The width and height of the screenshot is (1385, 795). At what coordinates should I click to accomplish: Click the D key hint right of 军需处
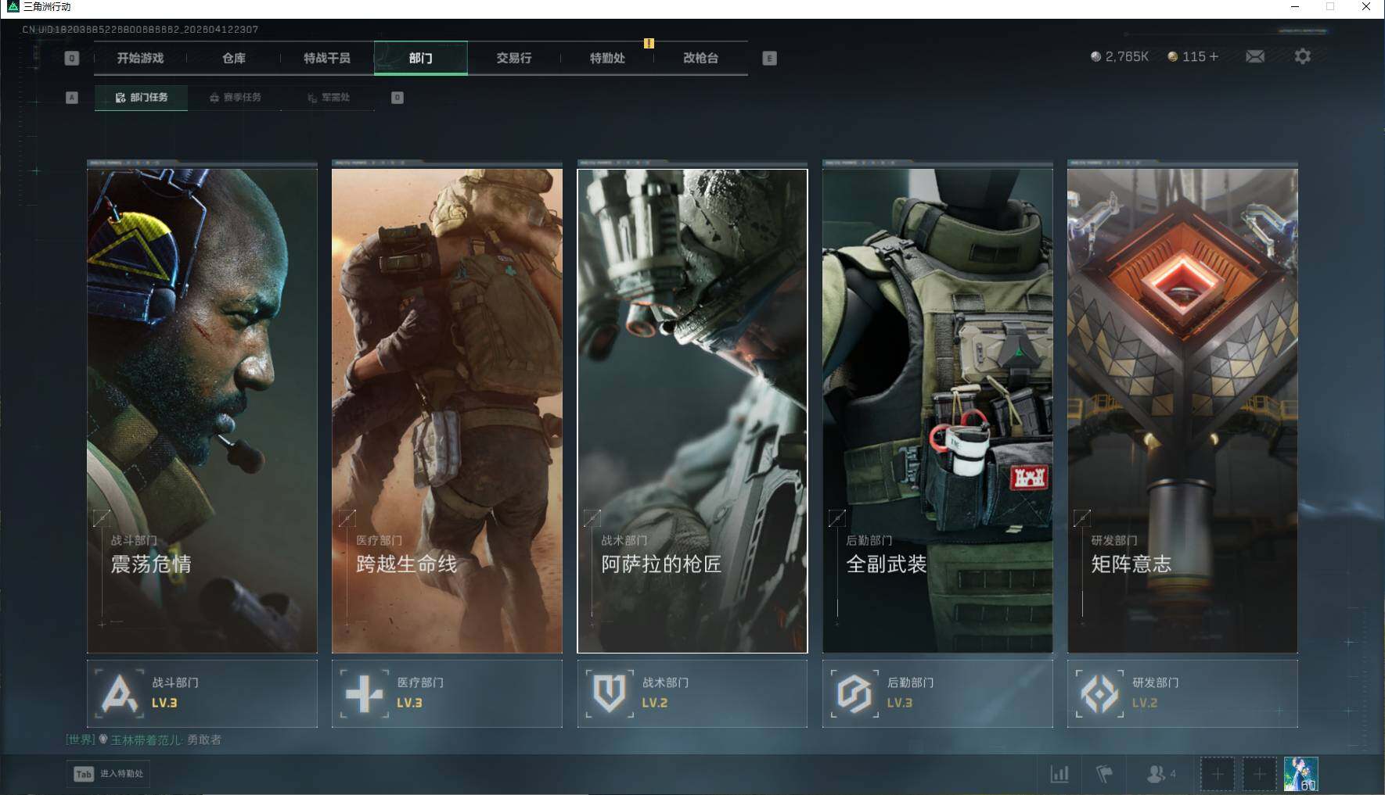click(398, 98)
